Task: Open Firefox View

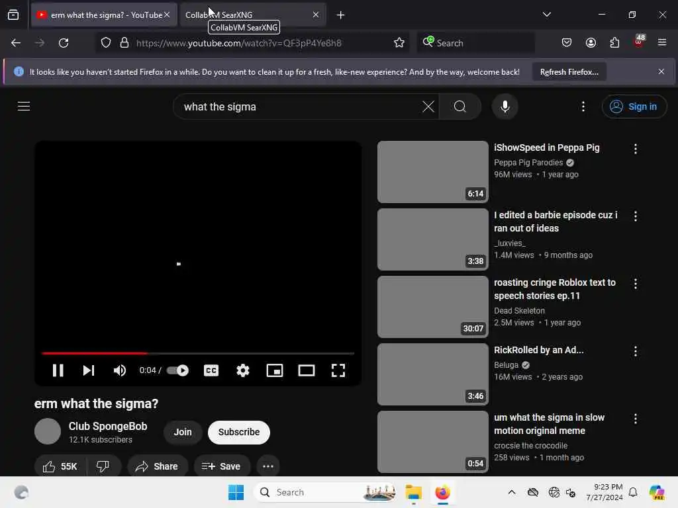Action: (x=13, y=15)
